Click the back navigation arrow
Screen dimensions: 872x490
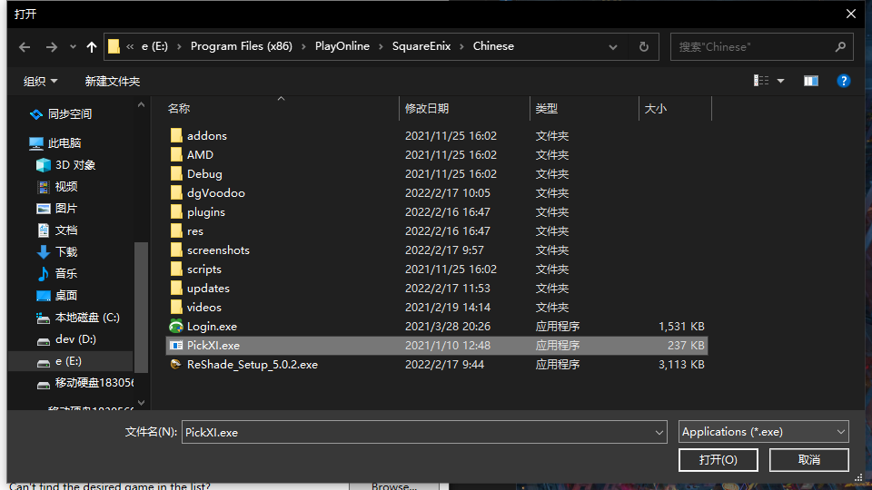[x=25, y=46]
